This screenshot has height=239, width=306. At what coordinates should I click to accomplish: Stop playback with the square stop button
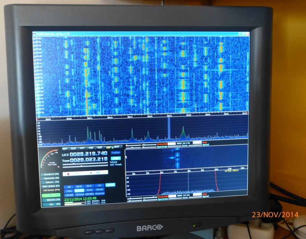click(91, 173)
